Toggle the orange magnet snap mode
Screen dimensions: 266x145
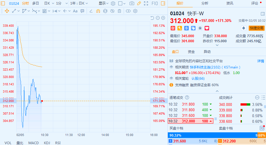[98, 11]
